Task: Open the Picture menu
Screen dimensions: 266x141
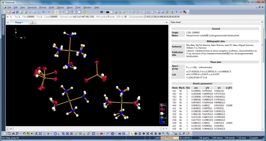Action: 43,8
